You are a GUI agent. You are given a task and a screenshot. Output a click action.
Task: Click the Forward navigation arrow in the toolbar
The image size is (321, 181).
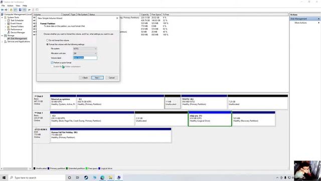[x=6, y=10]
